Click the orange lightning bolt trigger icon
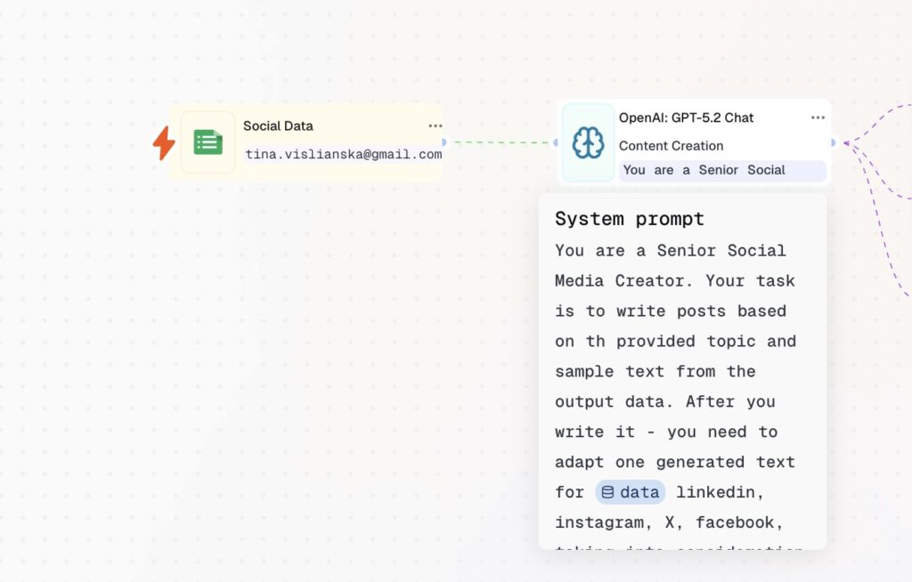Screen dimensions: 912x582 164,142
